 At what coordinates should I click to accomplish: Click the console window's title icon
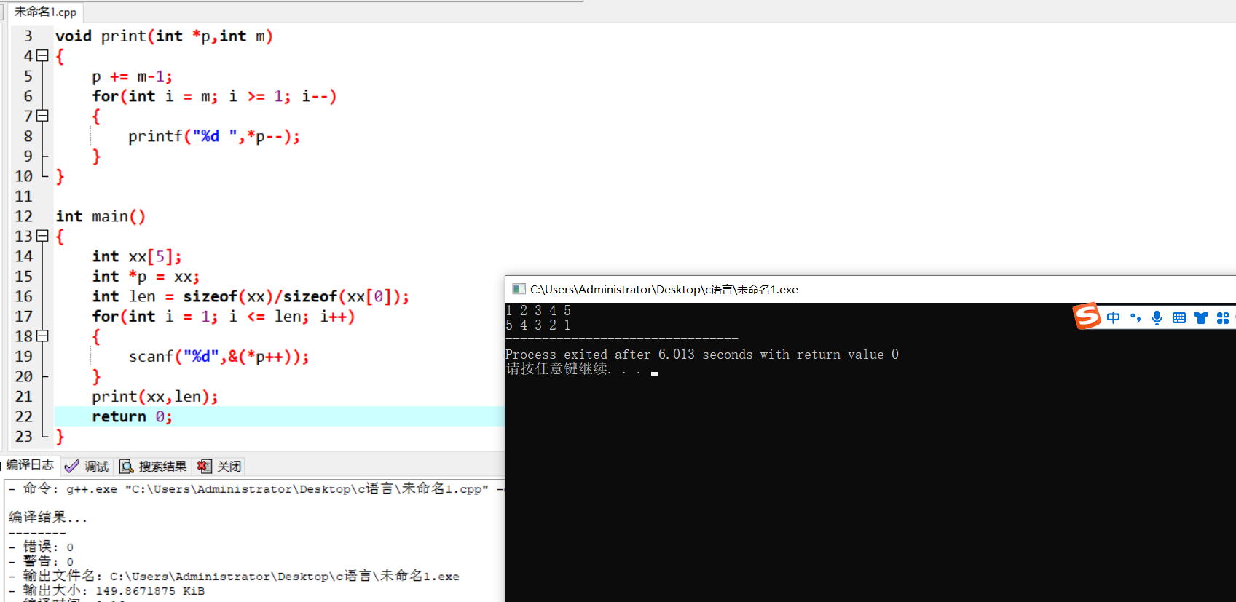point(519,289)
